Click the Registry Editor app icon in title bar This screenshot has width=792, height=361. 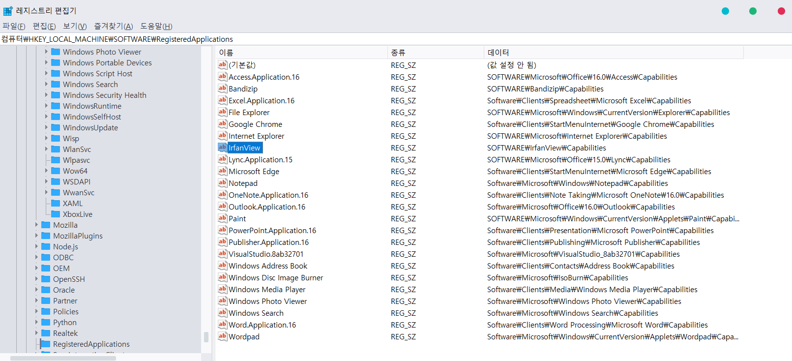coord(8,11)
